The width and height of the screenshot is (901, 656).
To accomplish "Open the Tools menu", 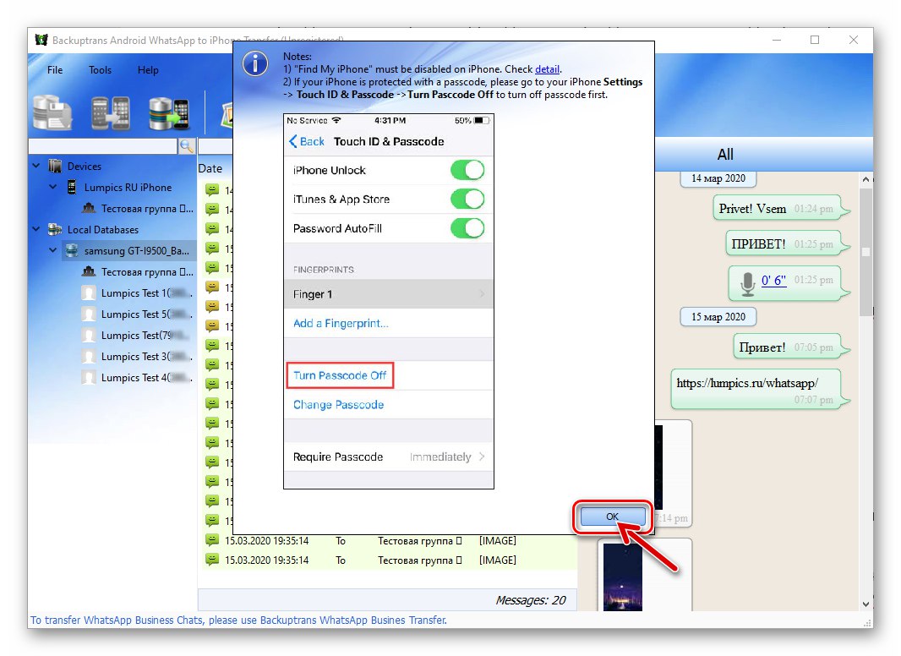I will point(100,70).
